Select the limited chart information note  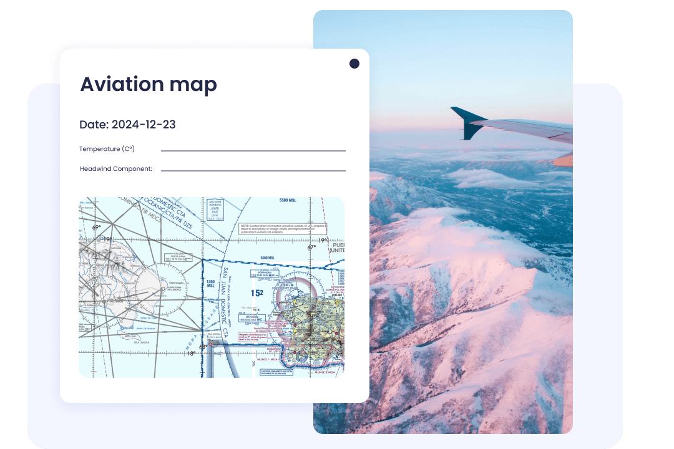coord(284,229)
